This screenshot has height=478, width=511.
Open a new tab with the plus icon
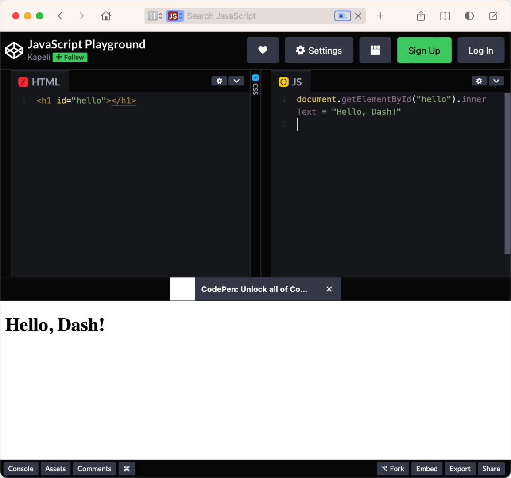click(380, 16)
